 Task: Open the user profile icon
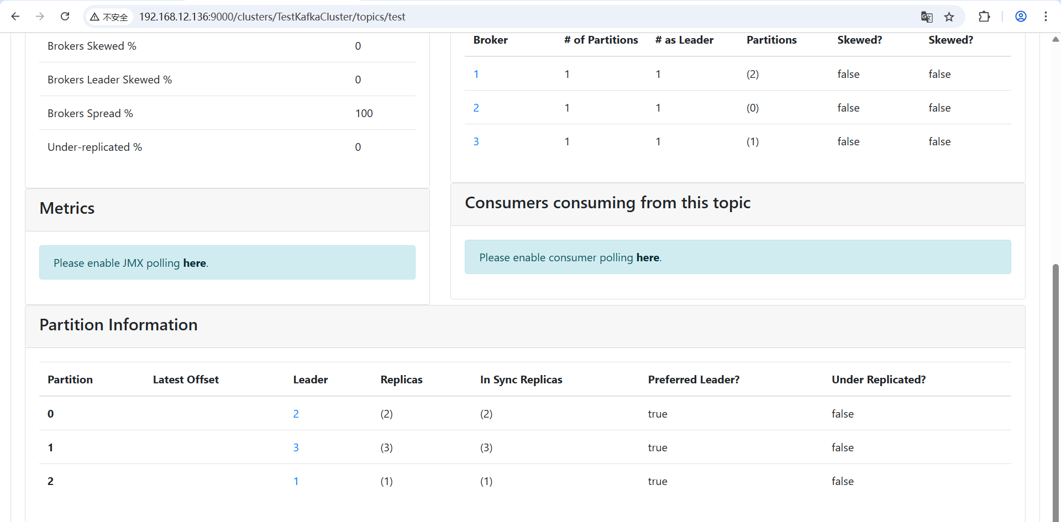pyautogui.click(x=1021, y=17)
